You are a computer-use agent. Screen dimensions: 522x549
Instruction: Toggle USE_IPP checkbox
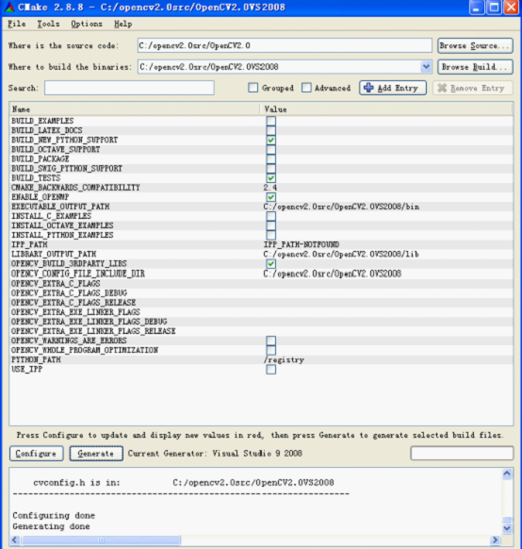pos(271,370)
